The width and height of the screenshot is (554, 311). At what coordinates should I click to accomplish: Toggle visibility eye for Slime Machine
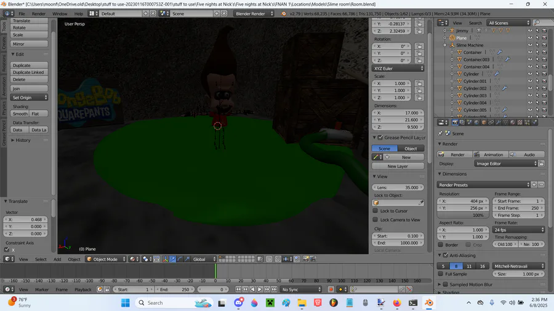[x=530, y=45]
